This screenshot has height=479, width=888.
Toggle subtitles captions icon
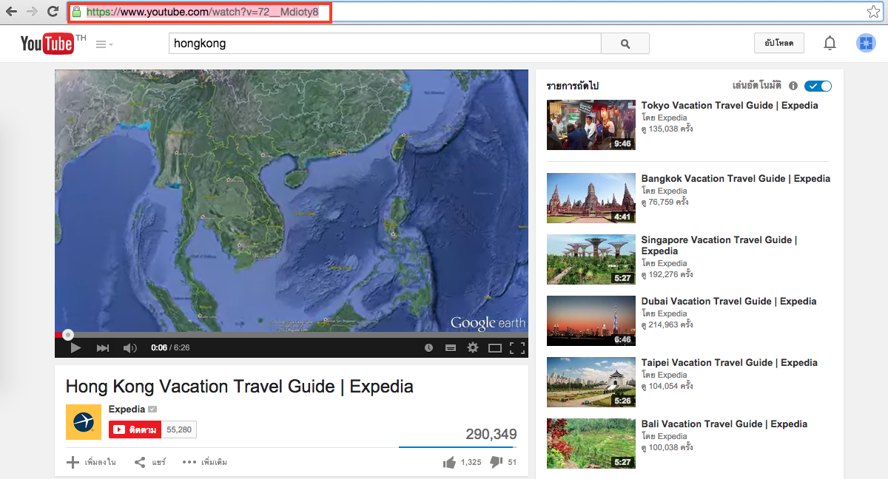tap(450, 347)
